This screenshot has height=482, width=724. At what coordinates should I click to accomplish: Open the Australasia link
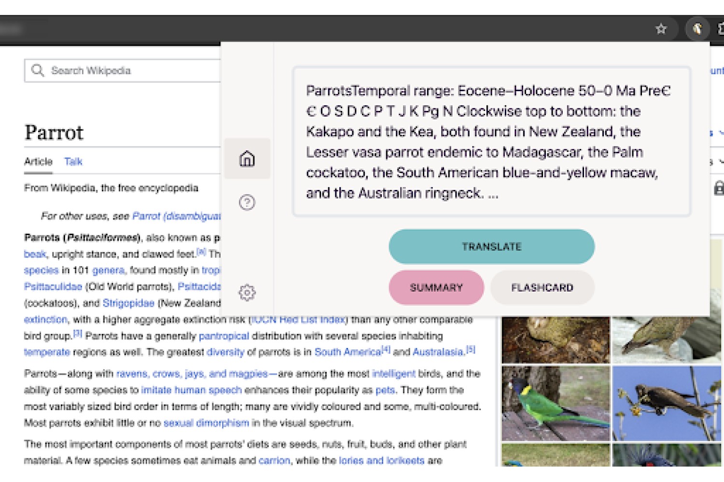coord(438,352)
